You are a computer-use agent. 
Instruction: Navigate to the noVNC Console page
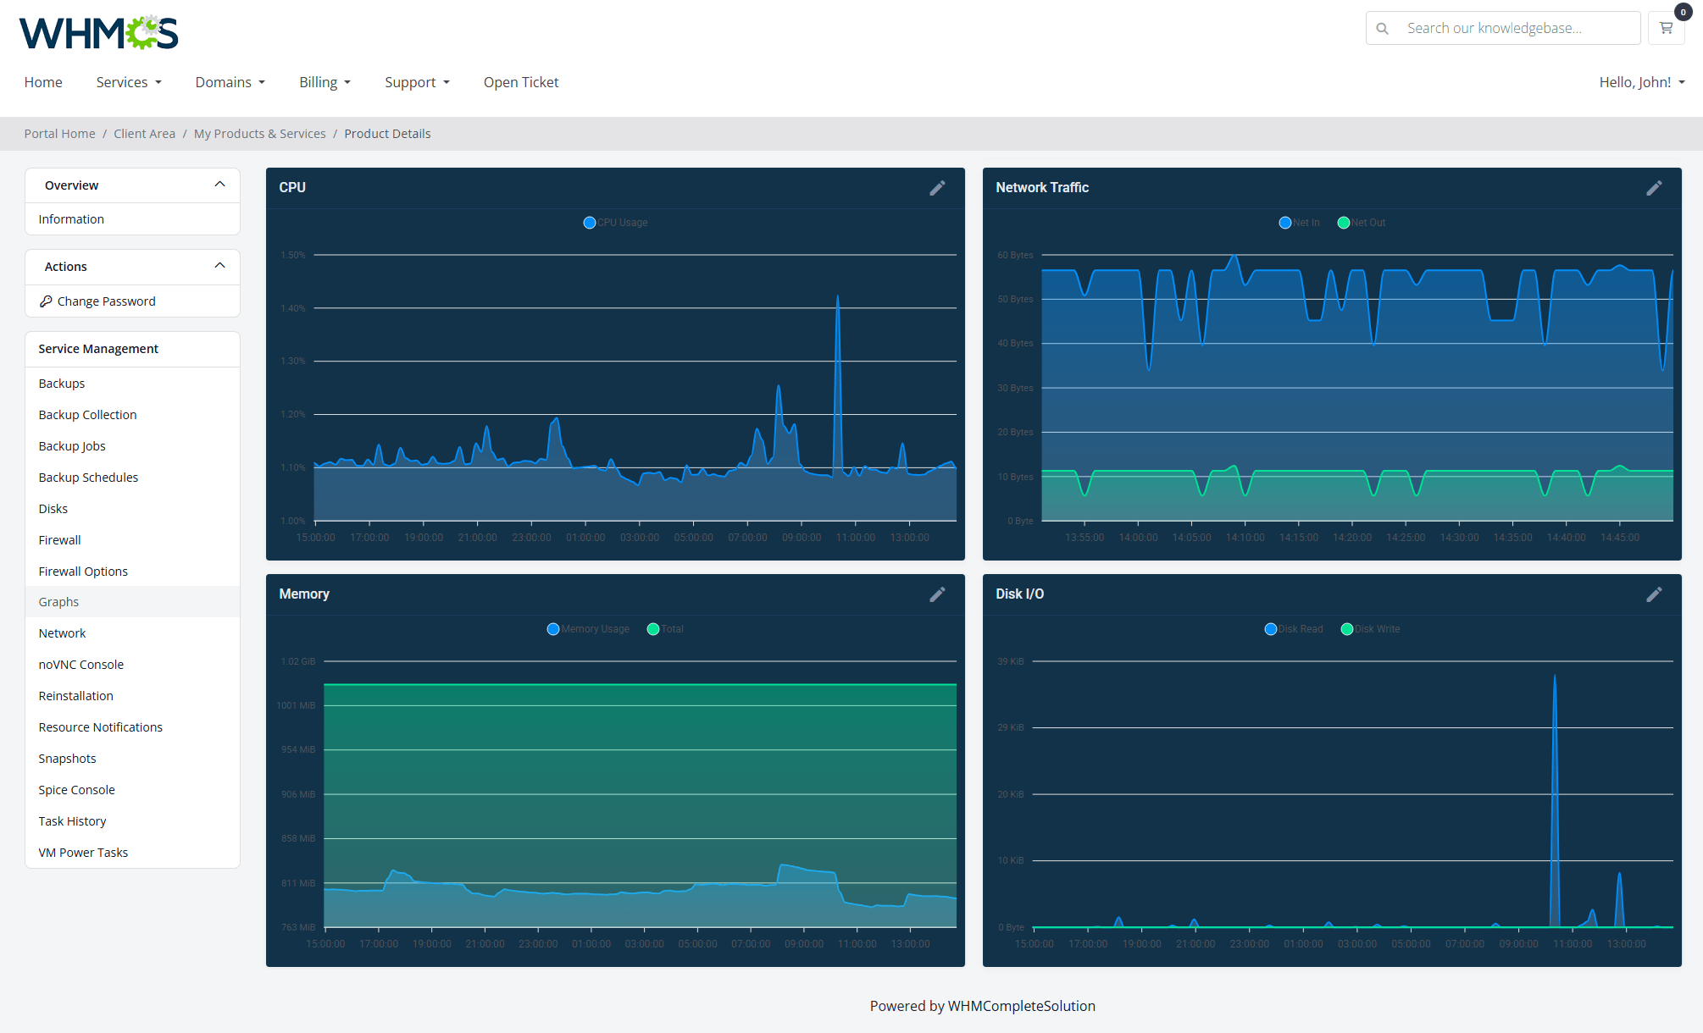tap(80, 664)
